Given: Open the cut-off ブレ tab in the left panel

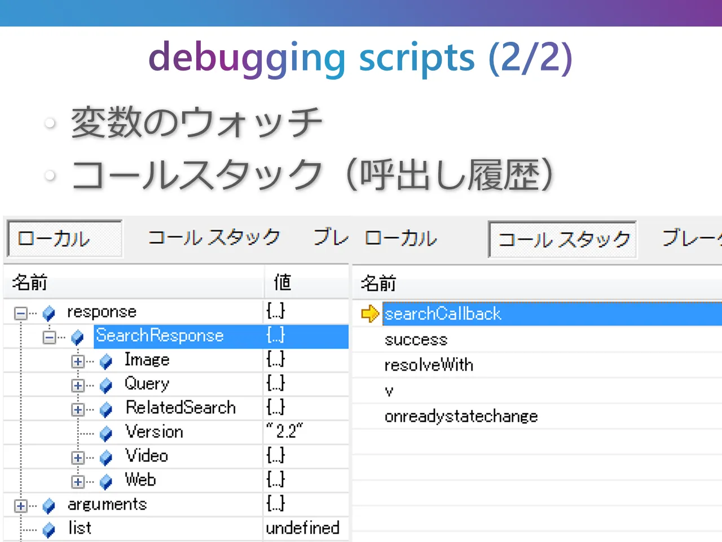Looking at the screenshot, I should pyautogui.click(x=331, y=238).
